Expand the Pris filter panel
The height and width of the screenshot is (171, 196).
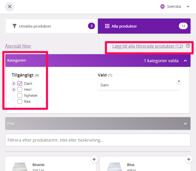tap(185, 124)
